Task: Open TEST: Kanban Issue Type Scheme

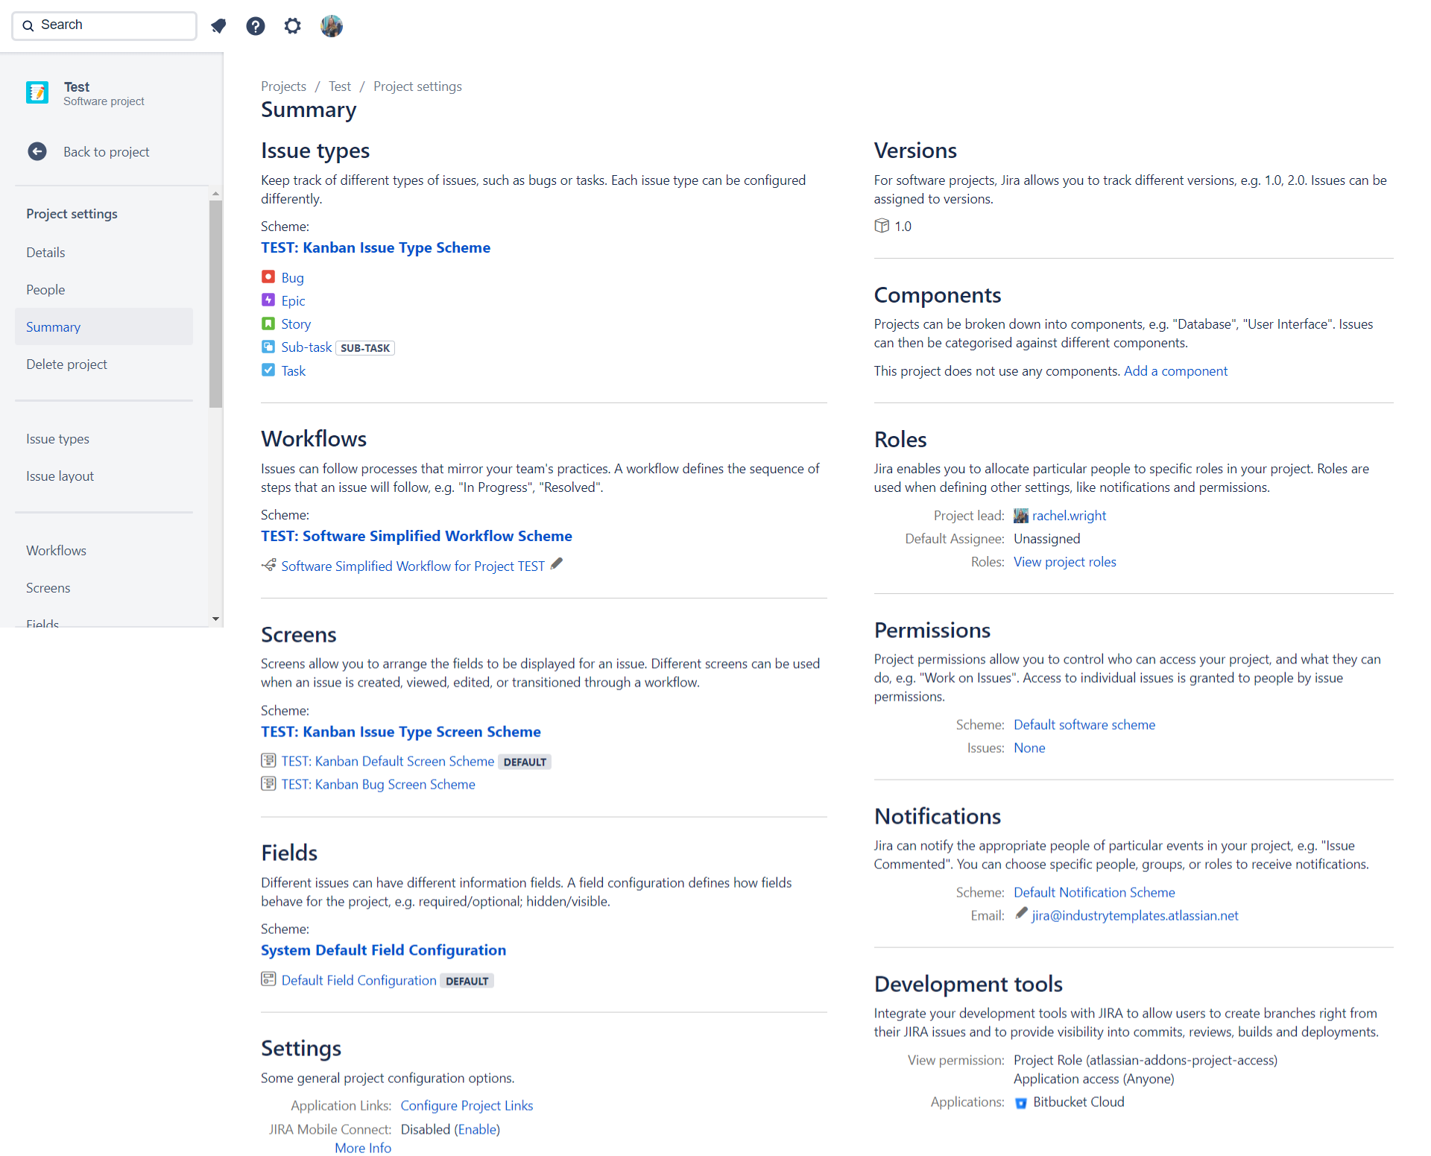Action: tap(376, 247)
